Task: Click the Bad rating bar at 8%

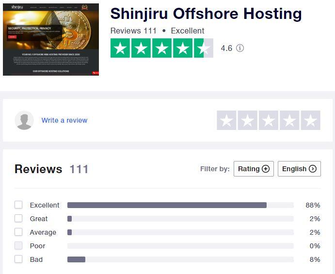Action: click(180, 259)
